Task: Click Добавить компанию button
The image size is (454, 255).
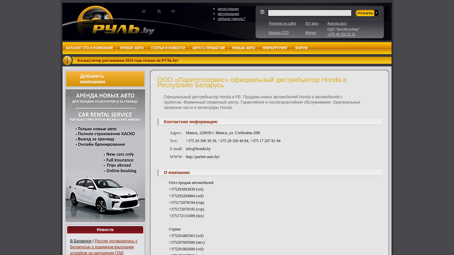Action: pos(105,79)
